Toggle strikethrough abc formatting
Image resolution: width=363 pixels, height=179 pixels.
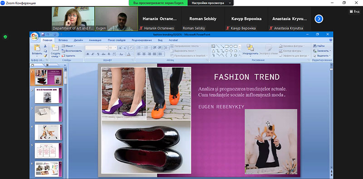tap(103, 54)
